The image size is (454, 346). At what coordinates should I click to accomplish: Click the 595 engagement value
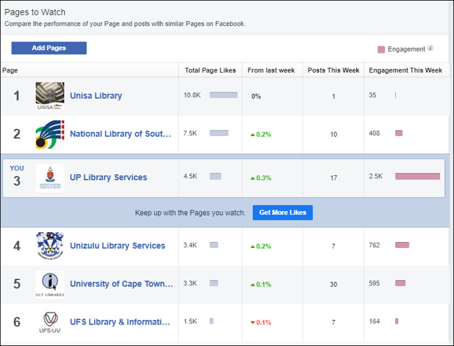374,283
